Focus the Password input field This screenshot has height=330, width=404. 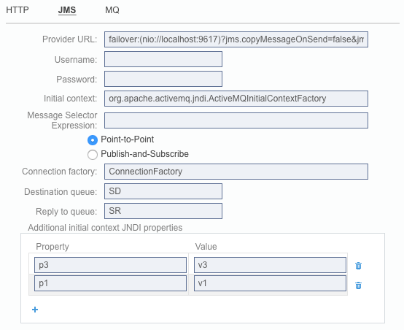[163, 79]
